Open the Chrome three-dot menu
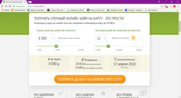 [179, 6]
